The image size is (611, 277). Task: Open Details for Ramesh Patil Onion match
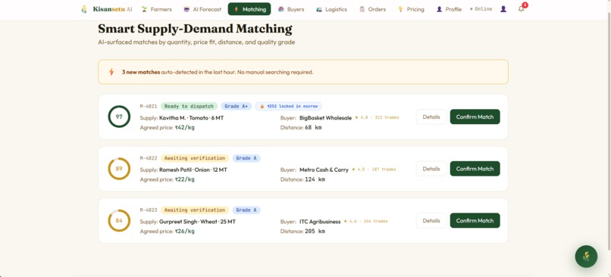[x=431, y=169]
